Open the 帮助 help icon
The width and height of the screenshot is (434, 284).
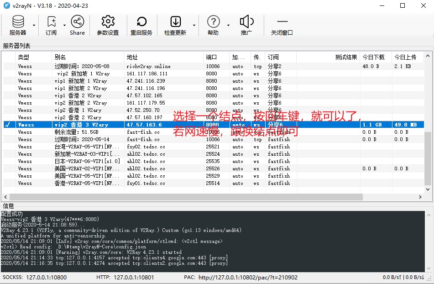213,25
